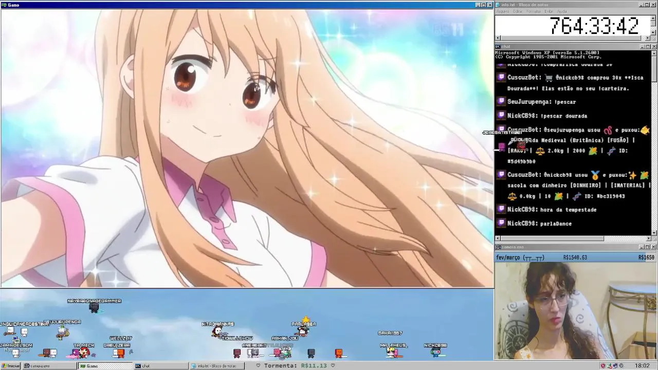Click the webcam video feed in camera.exe
This screenshot has height=370, width=658.
[576, 310]
